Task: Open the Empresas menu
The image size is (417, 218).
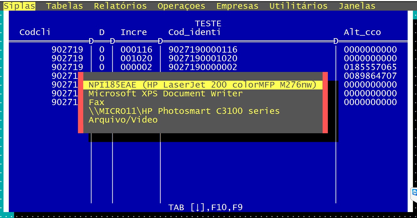Action: pyautogui.click(x=237, y=6)
